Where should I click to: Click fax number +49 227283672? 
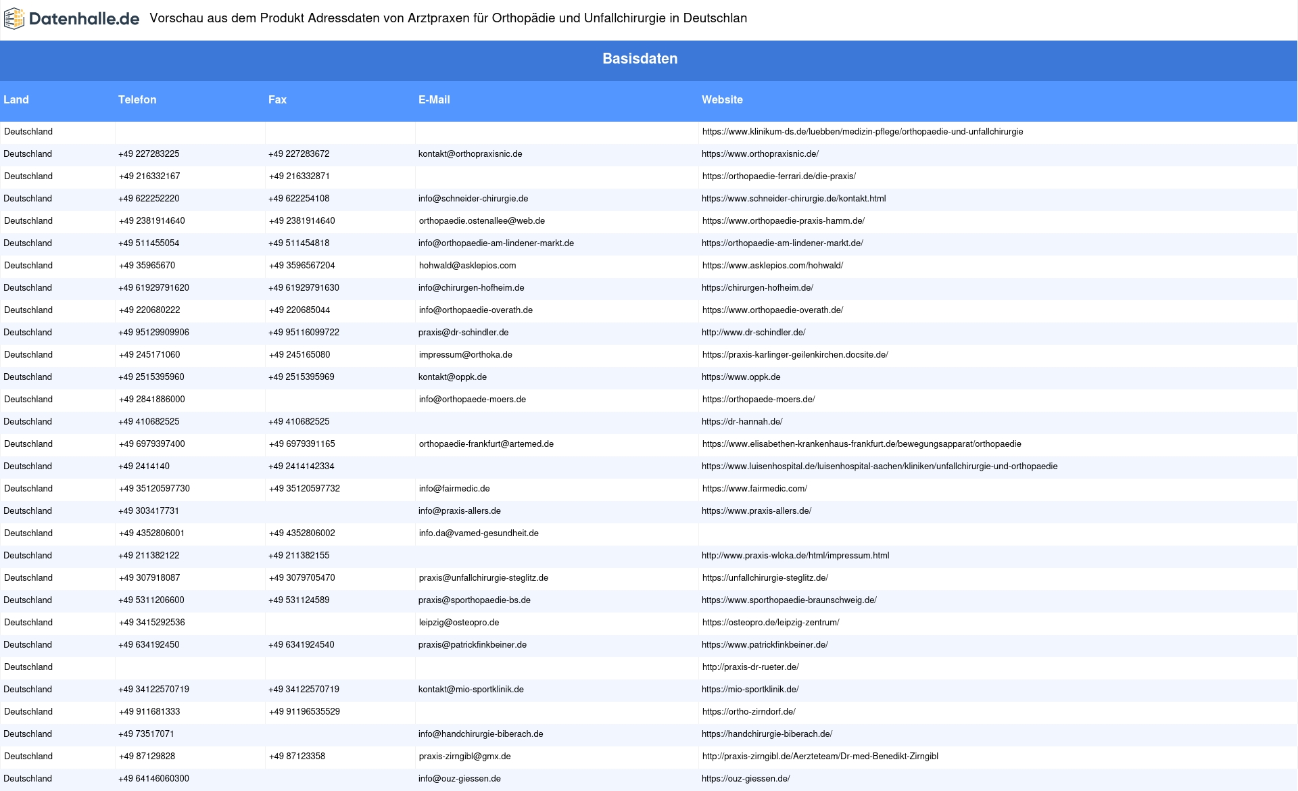pos(299,154)
